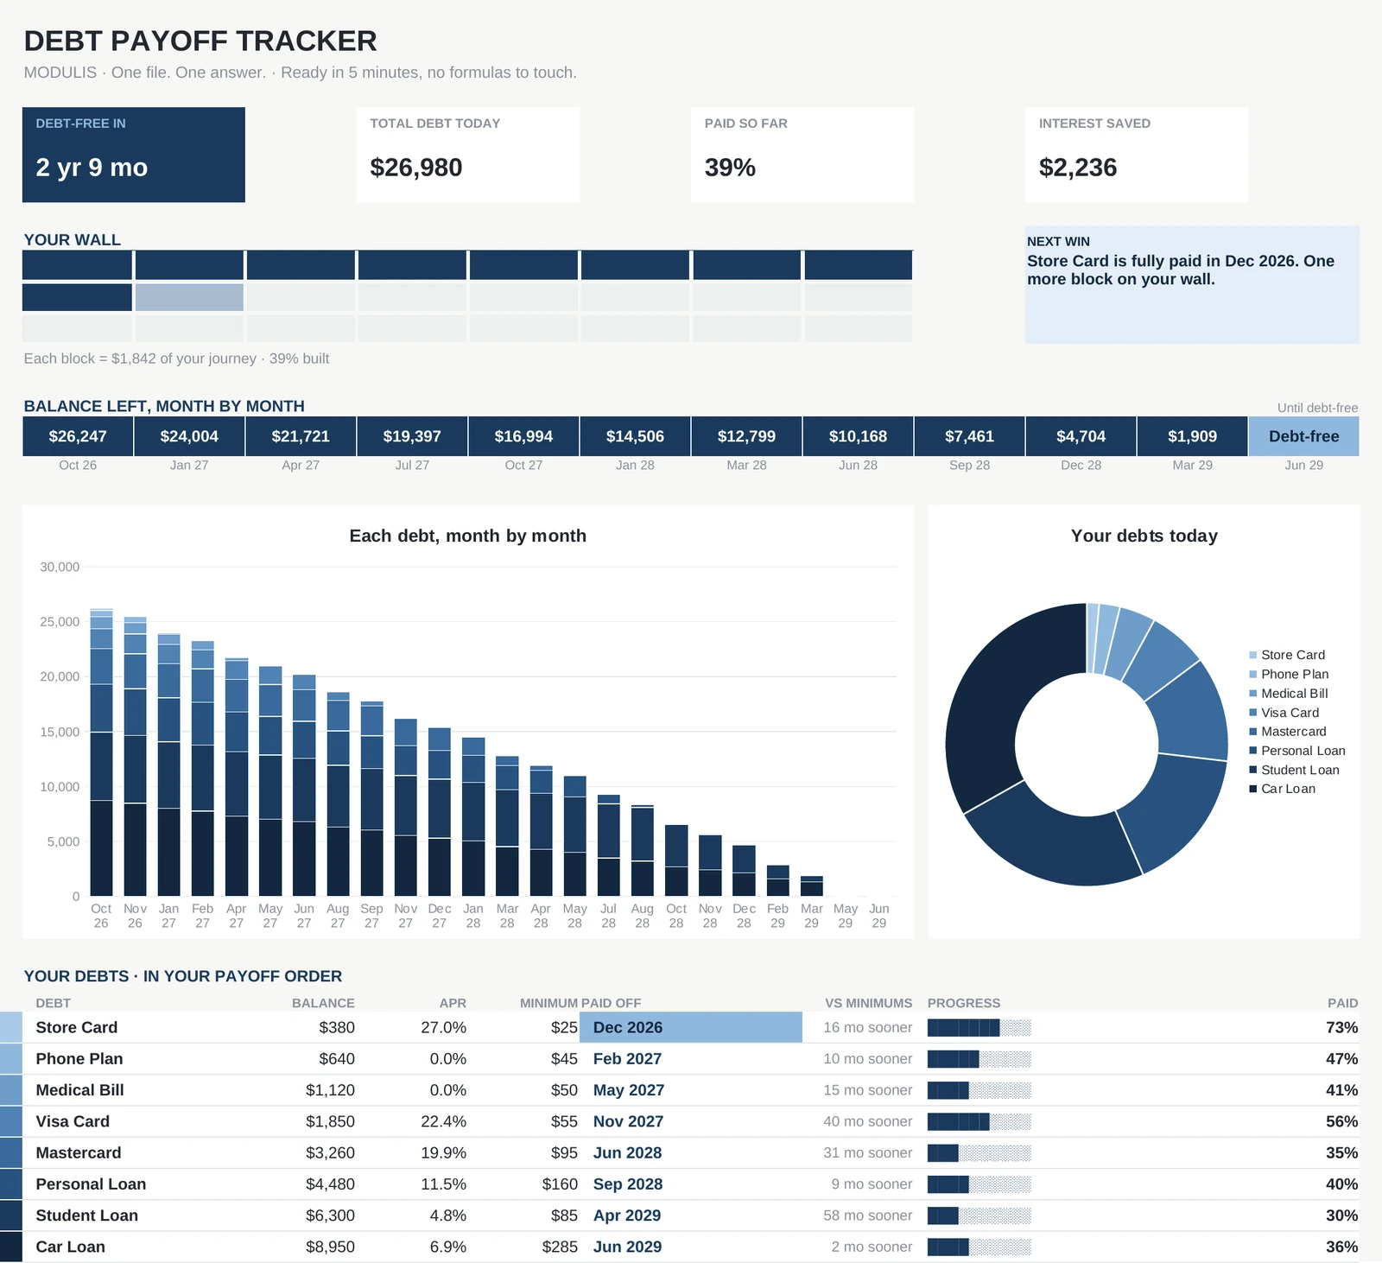
Task: Click the Car Loan Jun 2029 cell
Action: point(628,1247)
